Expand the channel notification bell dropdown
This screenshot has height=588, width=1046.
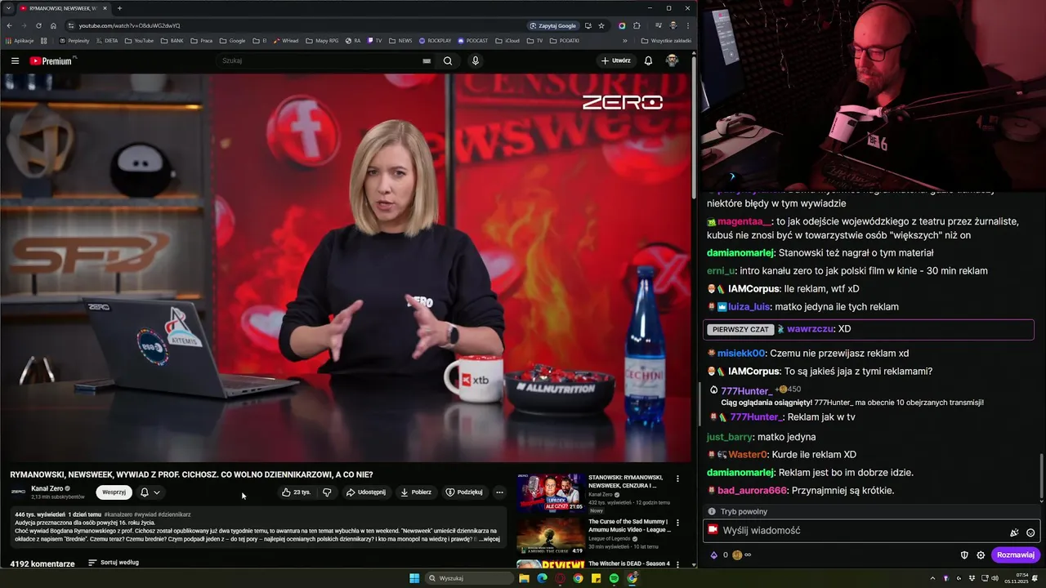point(150,492)
